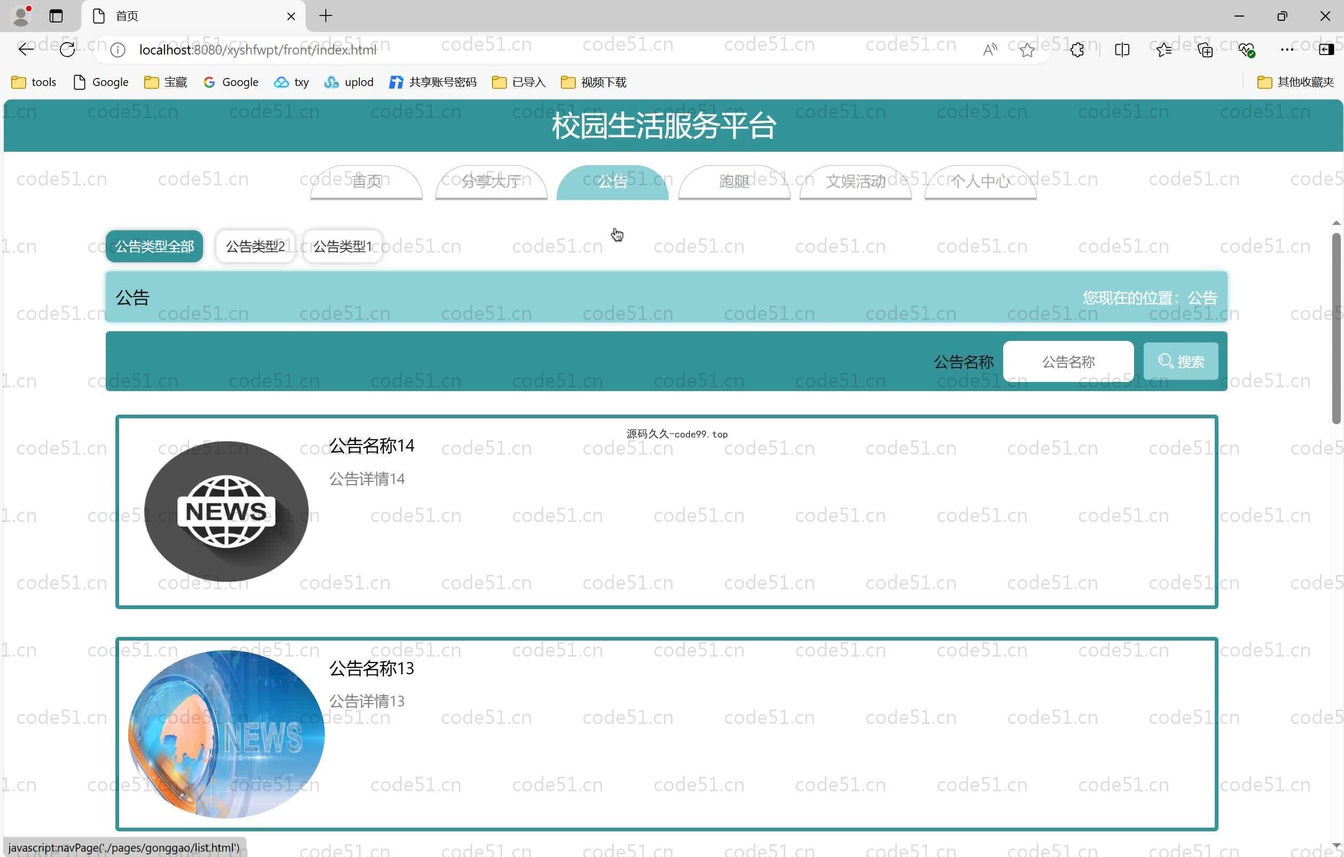Open the 宝藏 bookmark folder
Image resolution: width=1344 pixels, height=857 pixels.
(x=165, y=82)
